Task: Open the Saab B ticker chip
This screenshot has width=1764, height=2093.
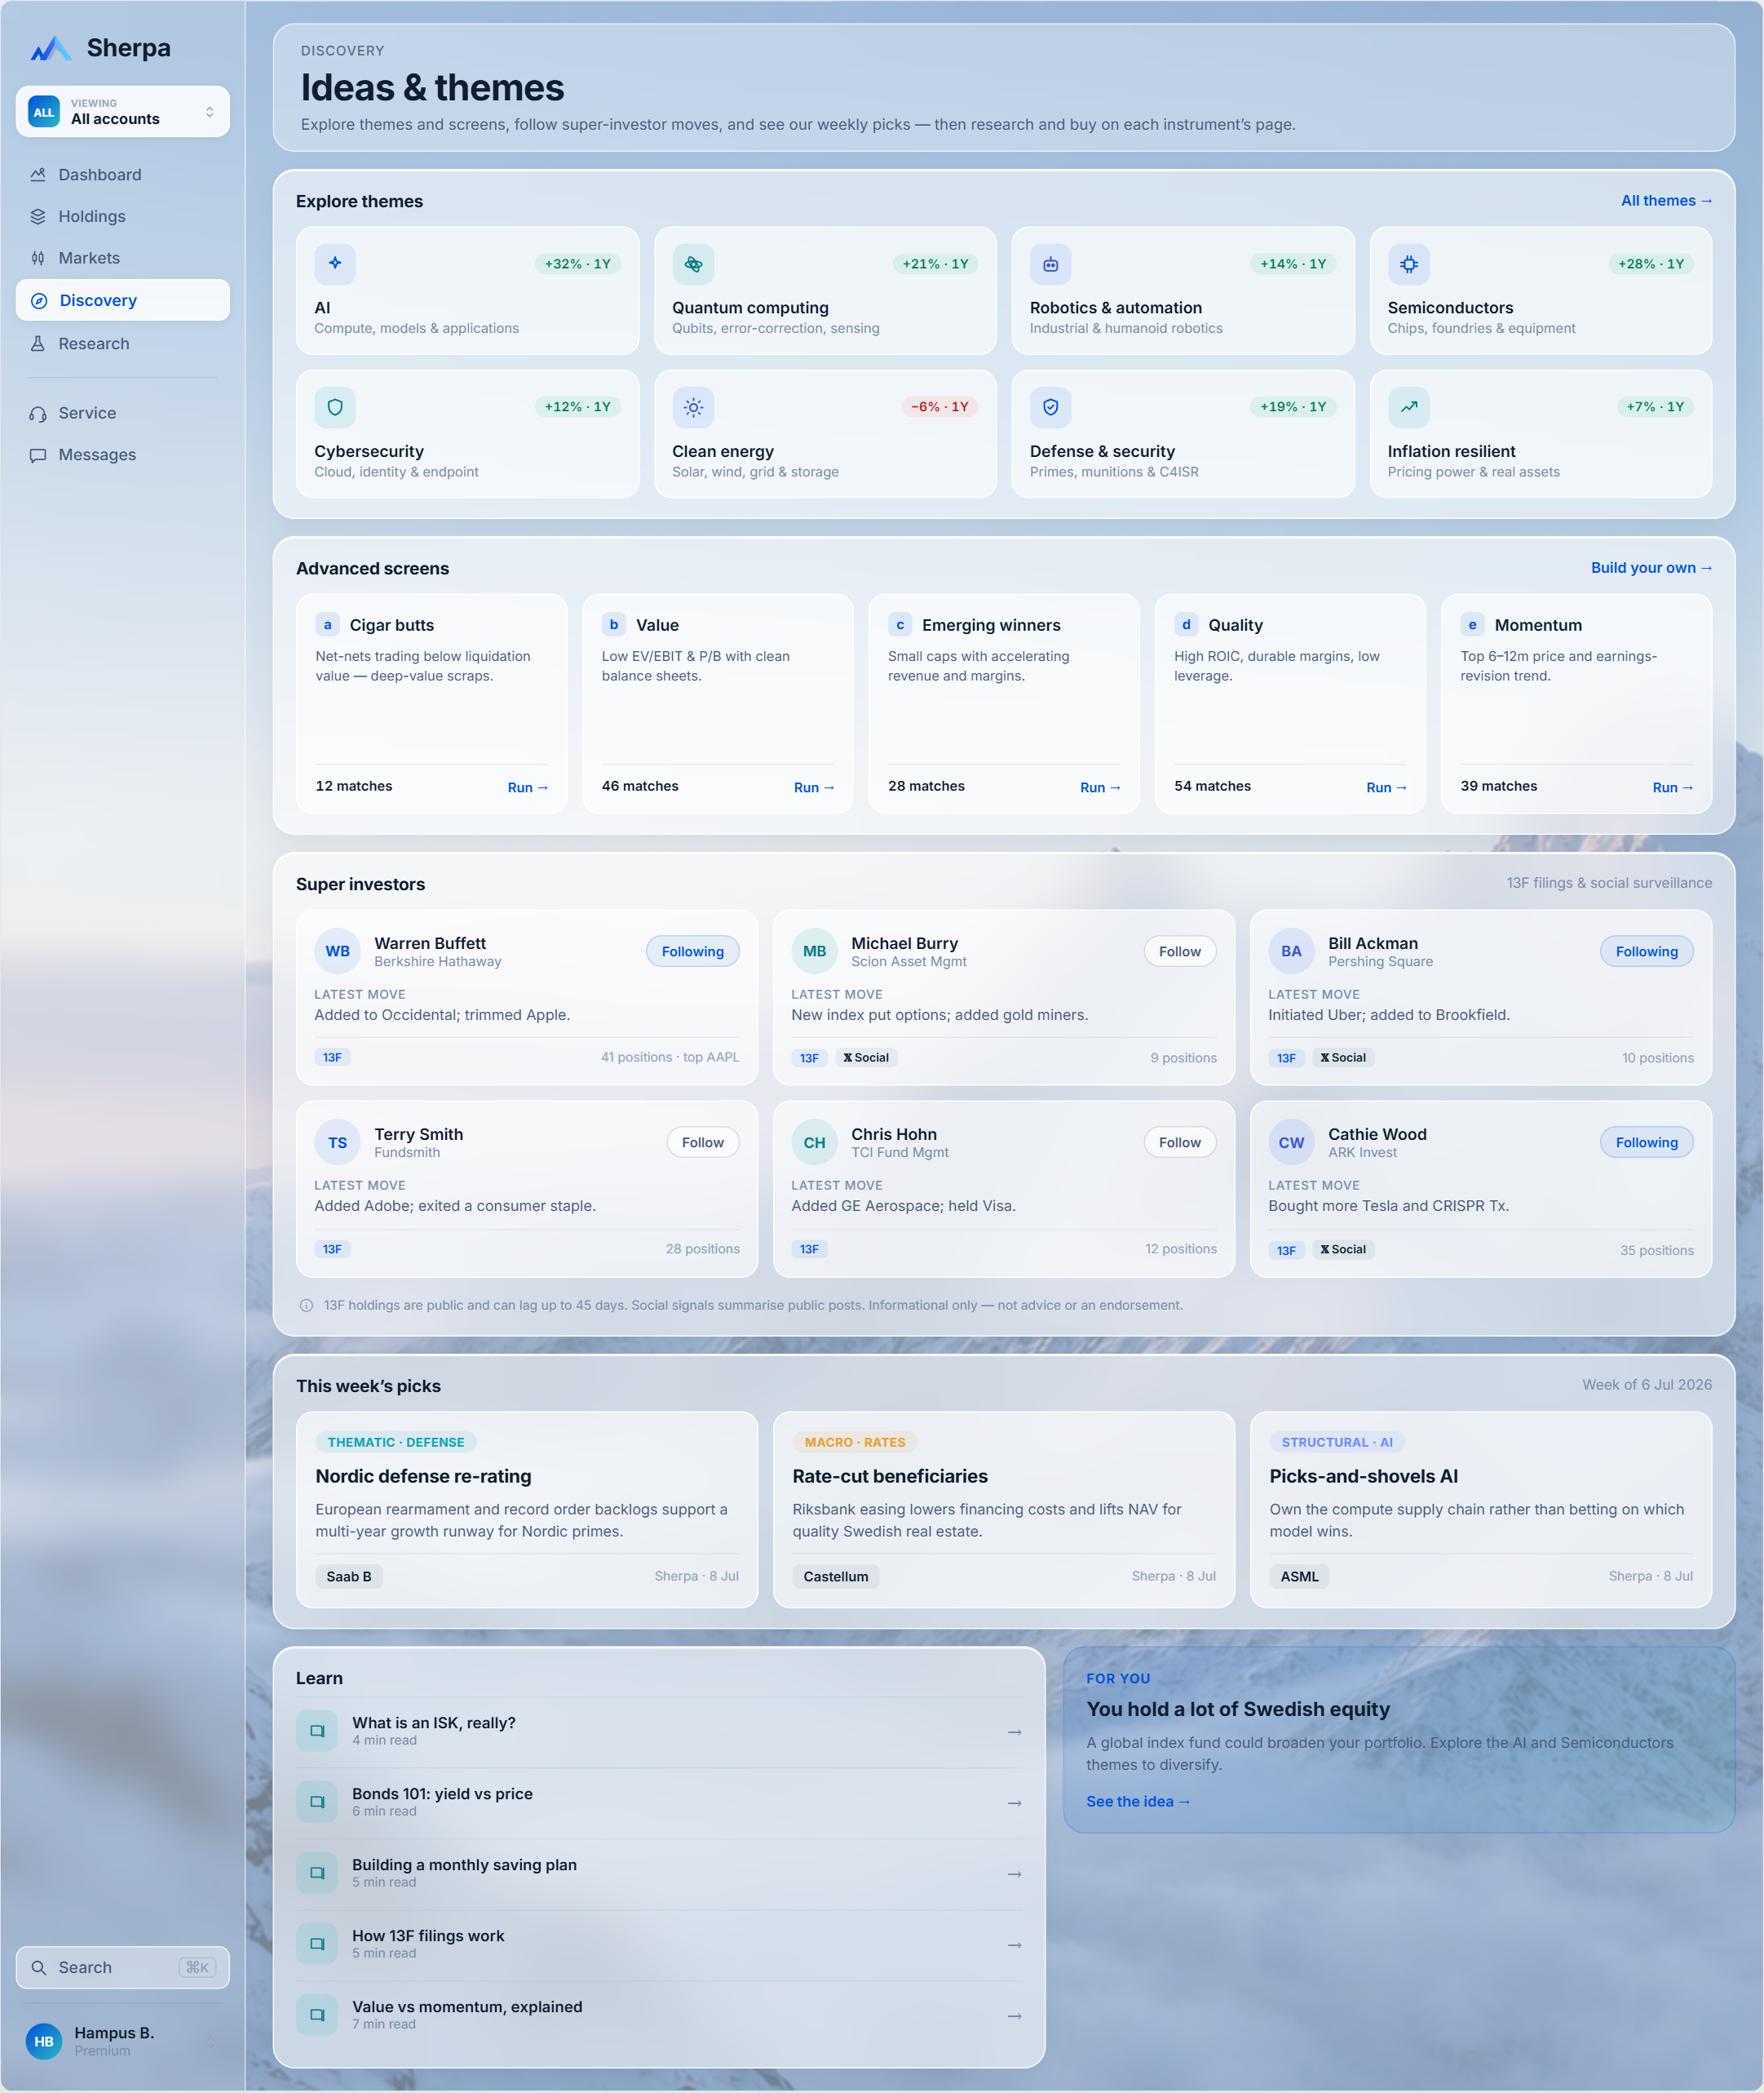Action: tap(349, 1576)
